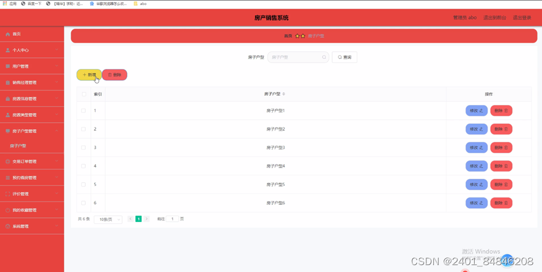Click the icon beside 房源信息管理
The image size is (542, 272).
7,99
